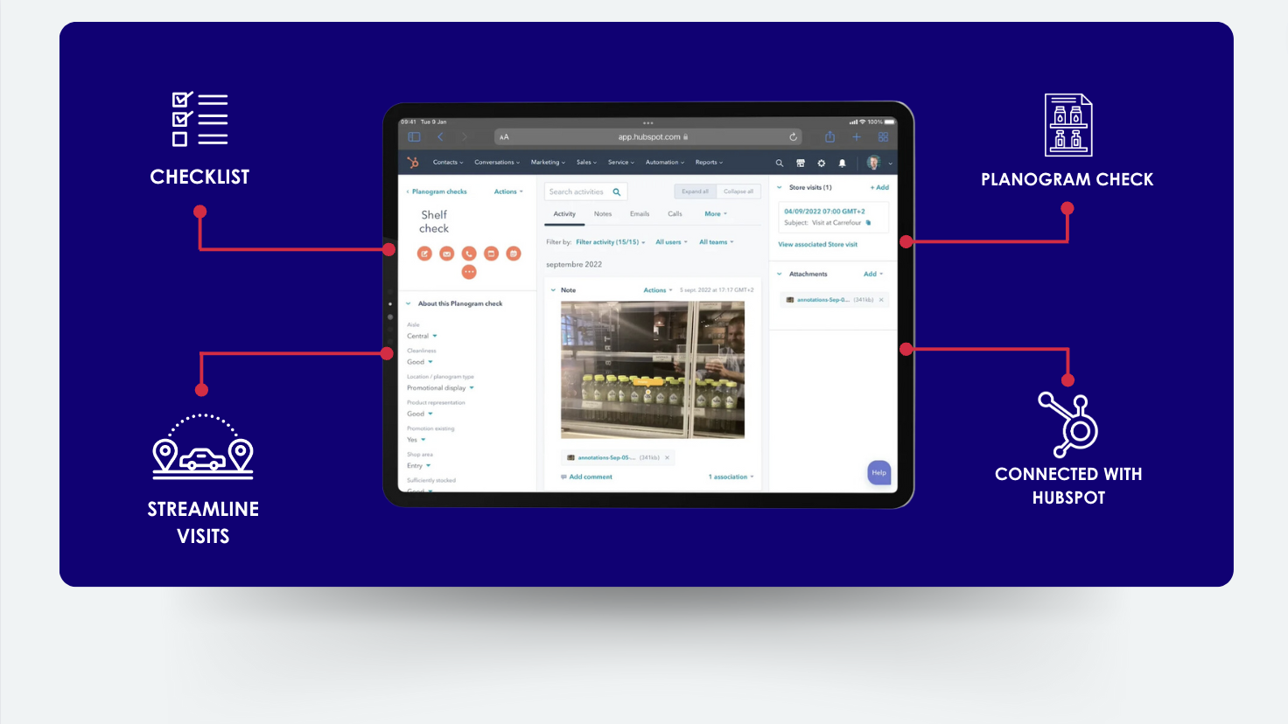Viewport: 1288px width, 724px height.
Task: Change the Aisle value Central
Action: (x=422, y=337)
